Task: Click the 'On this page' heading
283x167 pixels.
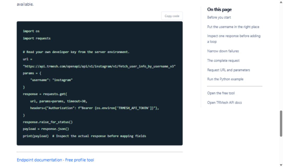Action: (219, 10)
